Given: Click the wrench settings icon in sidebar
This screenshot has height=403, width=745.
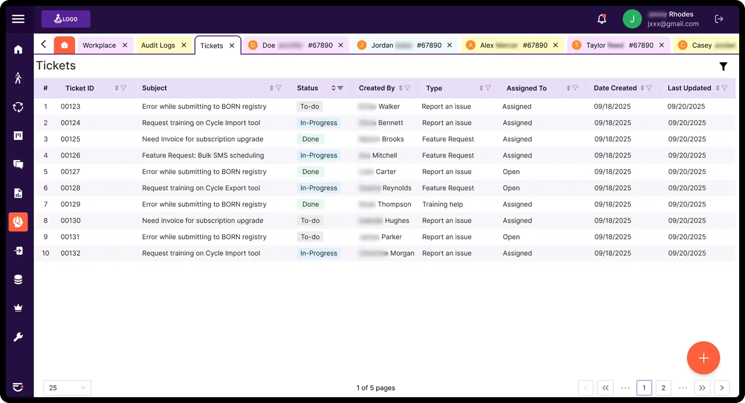Looking at the screenshot, I should [x=18, y=336].
